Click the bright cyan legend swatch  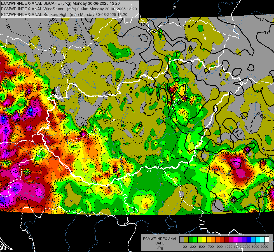[258, 240]
